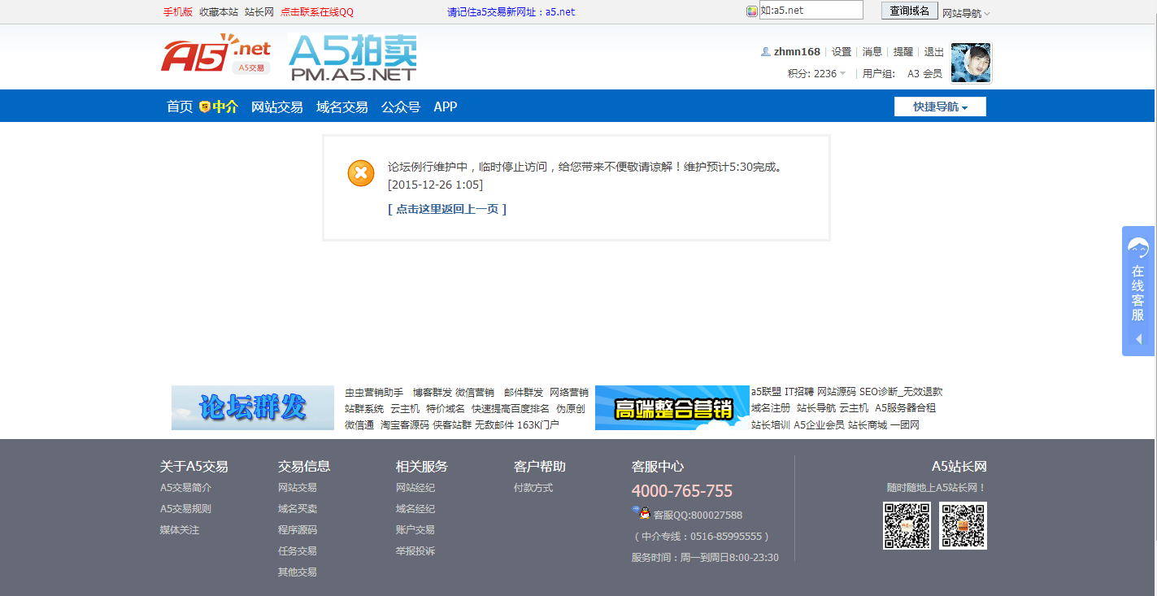Open 网站交易 in the blue navbar
Screen dimensions: 1157x596
[277, 107]
